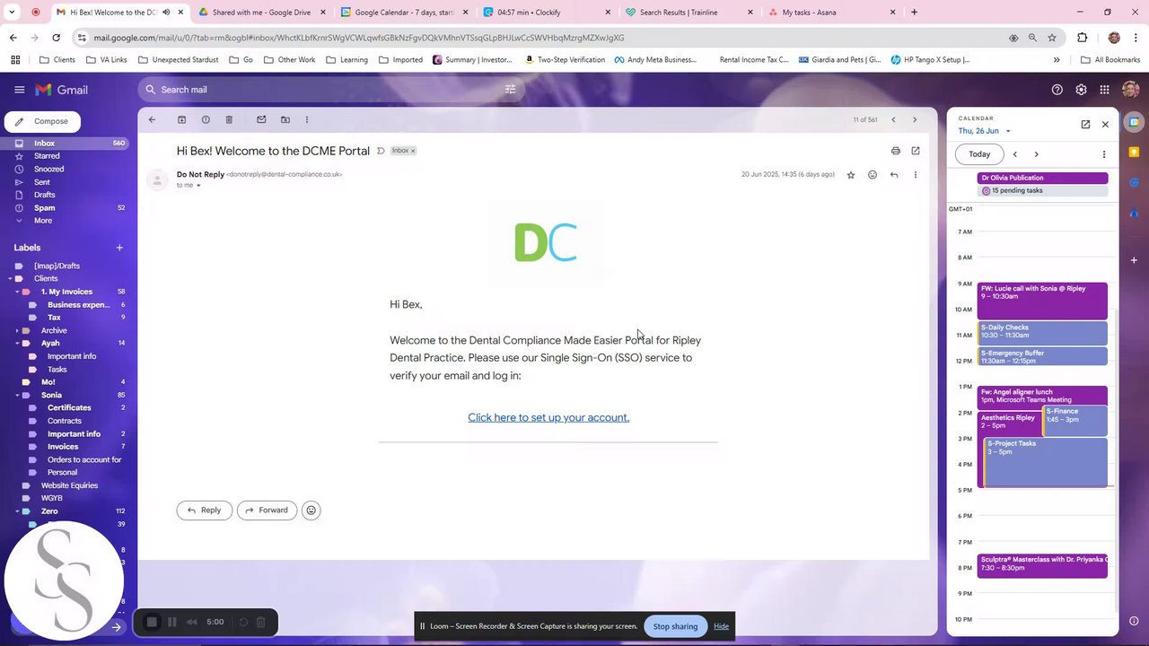
Task: Compose a new email
Action: [x=42, y=121]
